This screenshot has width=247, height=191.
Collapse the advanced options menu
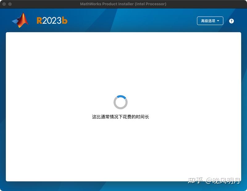click(x=210, y=21)
